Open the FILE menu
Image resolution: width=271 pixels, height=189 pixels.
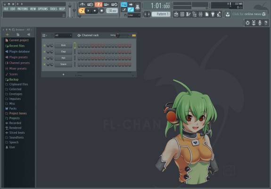pos(6,9)
